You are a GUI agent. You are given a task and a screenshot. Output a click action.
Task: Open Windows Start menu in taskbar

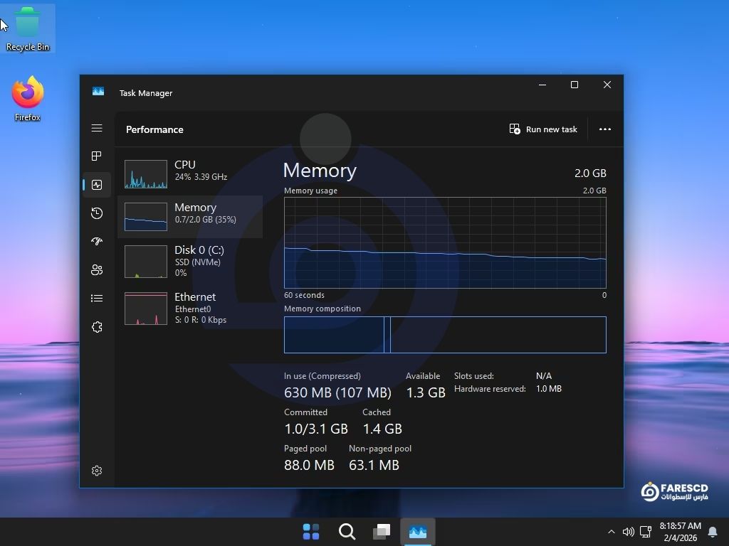pyautogui.click(x=311, y=532)
